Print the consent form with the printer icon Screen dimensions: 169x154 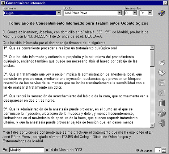click(162, 113)
